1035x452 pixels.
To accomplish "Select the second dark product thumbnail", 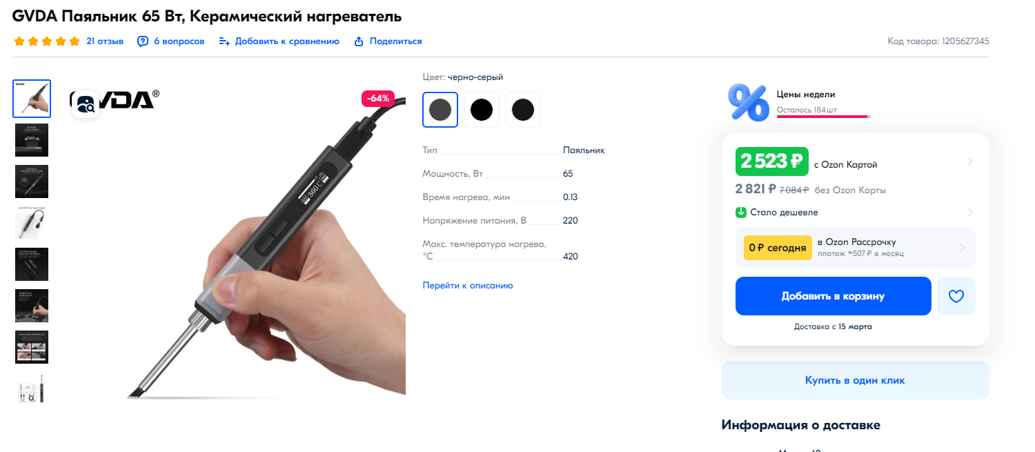I will tap(32, 140).
